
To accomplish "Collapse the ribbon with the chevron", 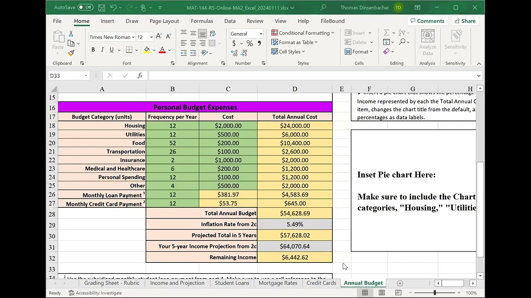I will [479, 63].
